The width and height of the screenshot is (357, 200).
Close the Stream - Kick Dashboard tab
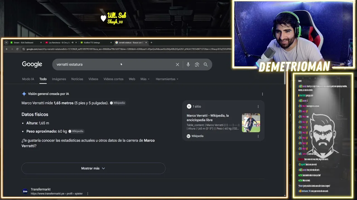[x=41, y=42]
